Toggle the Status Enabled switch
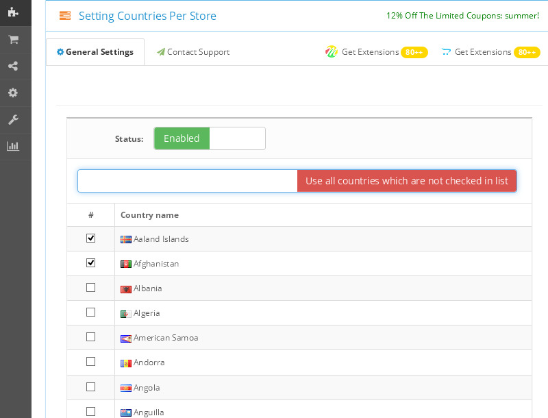The image size is (548, 418). [210, 138]
